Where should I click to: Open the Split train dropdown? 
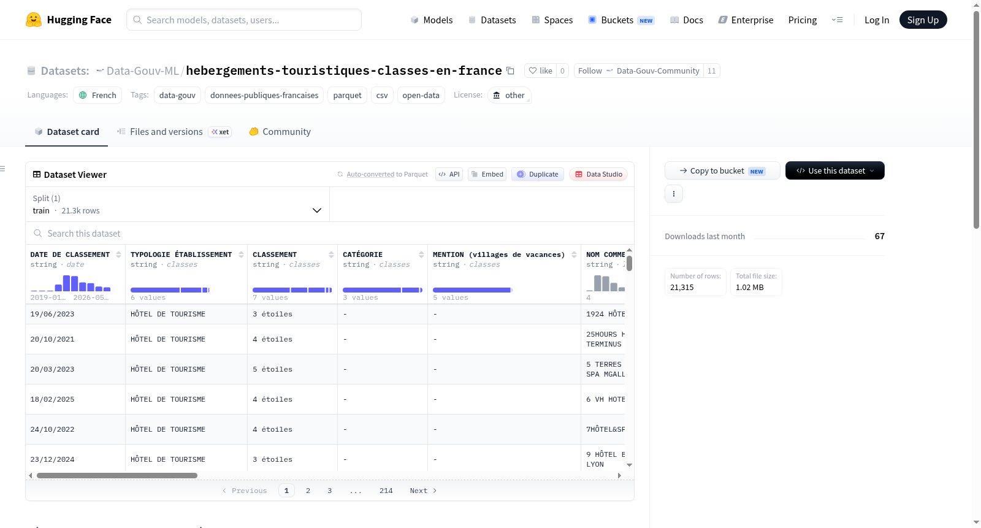point(177,204)
